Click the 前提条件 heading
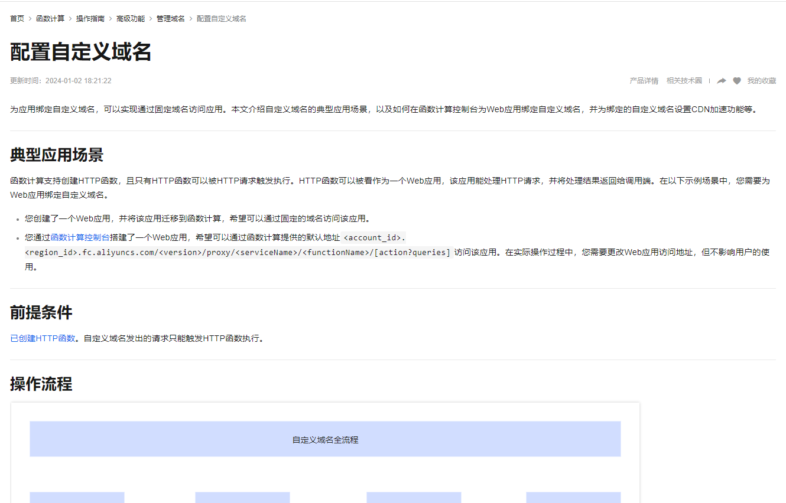The image size is (786, 503). click(41, 313)
